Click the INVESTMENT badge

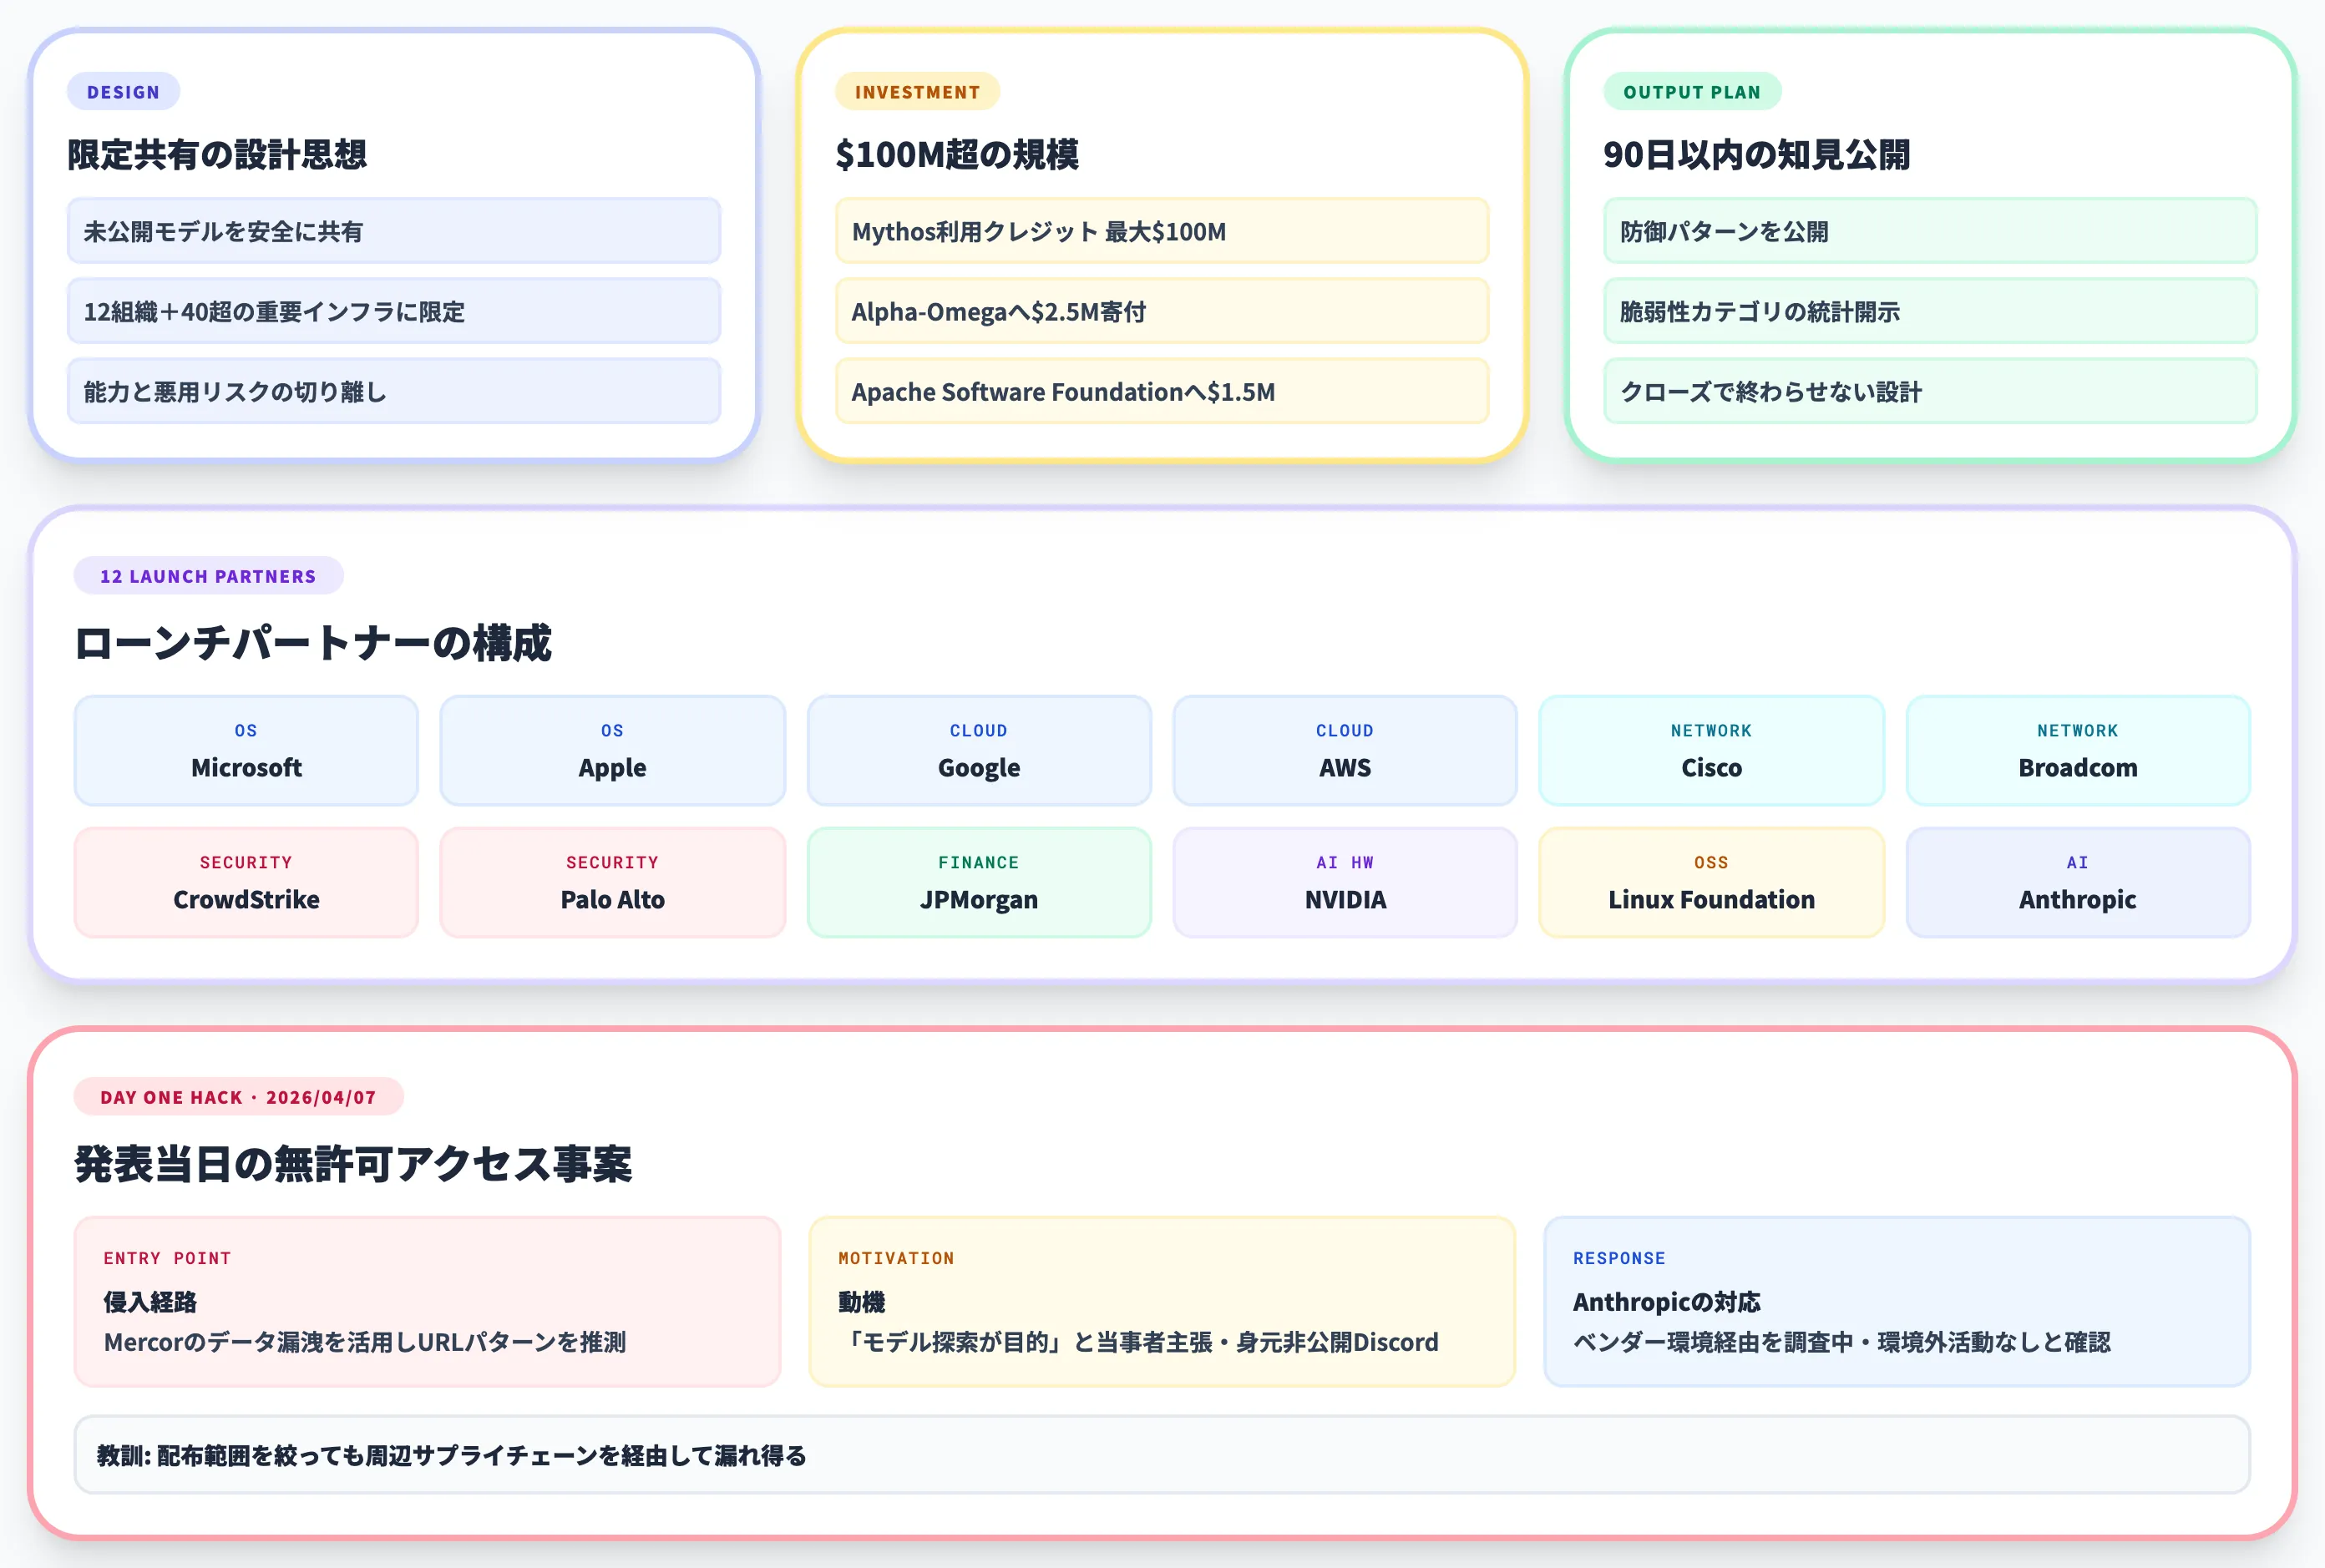point(917,92)
